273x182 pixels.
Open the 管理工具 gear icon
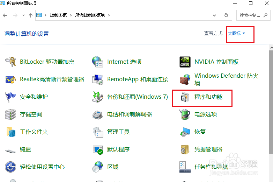[x=98, y=132]
